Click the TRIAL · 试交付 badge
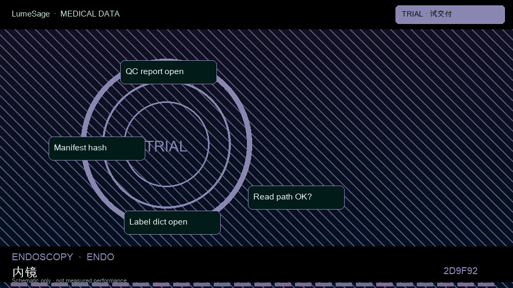 (x=450, y=15)
